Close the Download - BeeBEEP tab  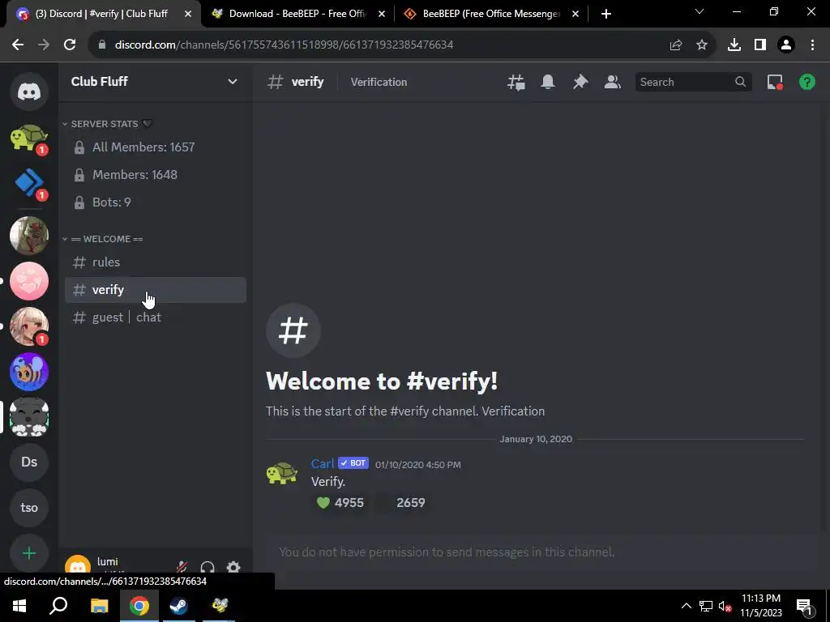coord(382,14)
